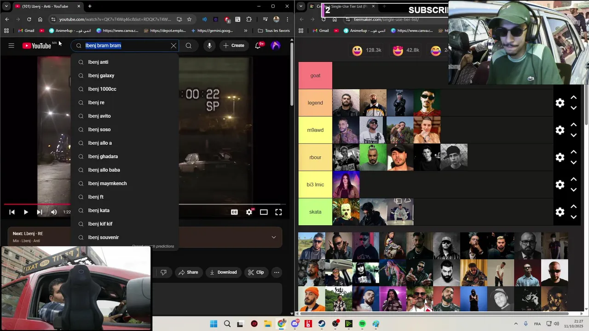Skip to the previous video

(x=12, y=212)
